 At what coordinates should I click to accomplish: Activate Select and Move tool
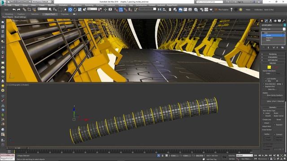click(x=70, y=9)
